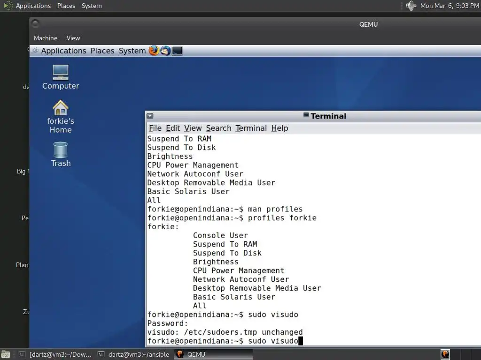Click the indented 'Network Autoconf User' entry

(241, 279)
